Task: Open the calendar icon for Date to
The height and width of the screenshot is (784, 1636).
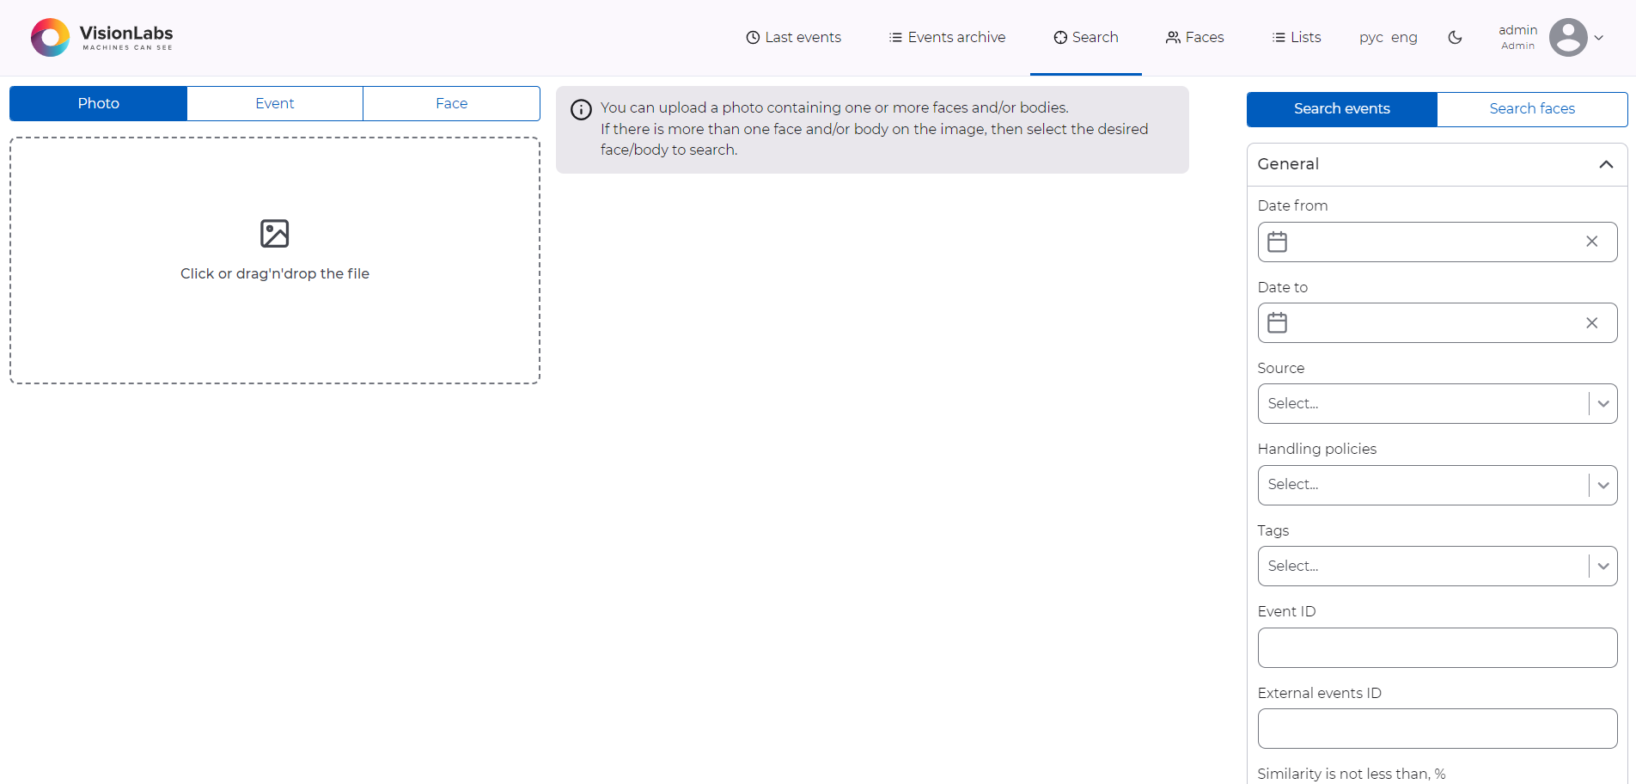Action: pyautogui.click(x=1278, y=322)
